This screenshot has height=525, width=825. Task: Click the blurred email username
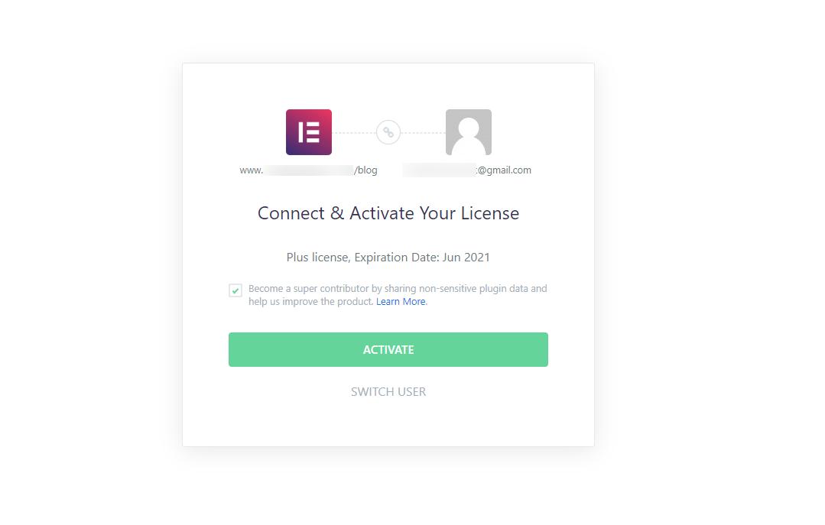pyautogui.click(x=440, y=170)
